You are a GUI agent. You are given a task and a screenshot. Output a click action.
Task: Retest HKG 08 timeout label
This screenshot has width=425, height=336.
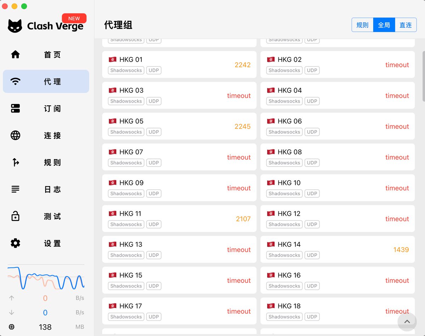pos(397,157)
